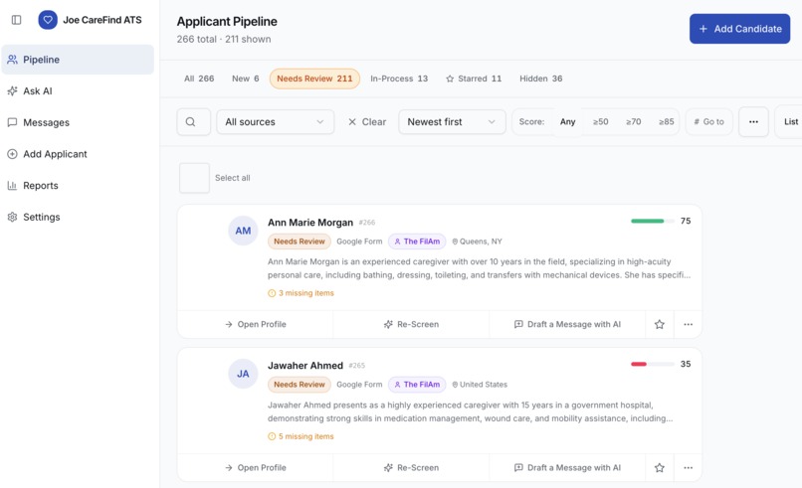Click the # Go to field
Viewport: 802px width, 488px height.
(708, 122)
